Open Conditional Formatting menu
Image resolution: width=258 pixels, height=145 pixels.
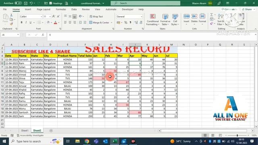pyautogui.click(x=153, y=20)
